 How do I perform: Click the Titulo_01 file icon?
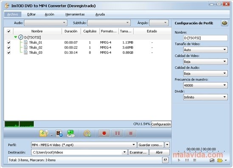[26, 42]
